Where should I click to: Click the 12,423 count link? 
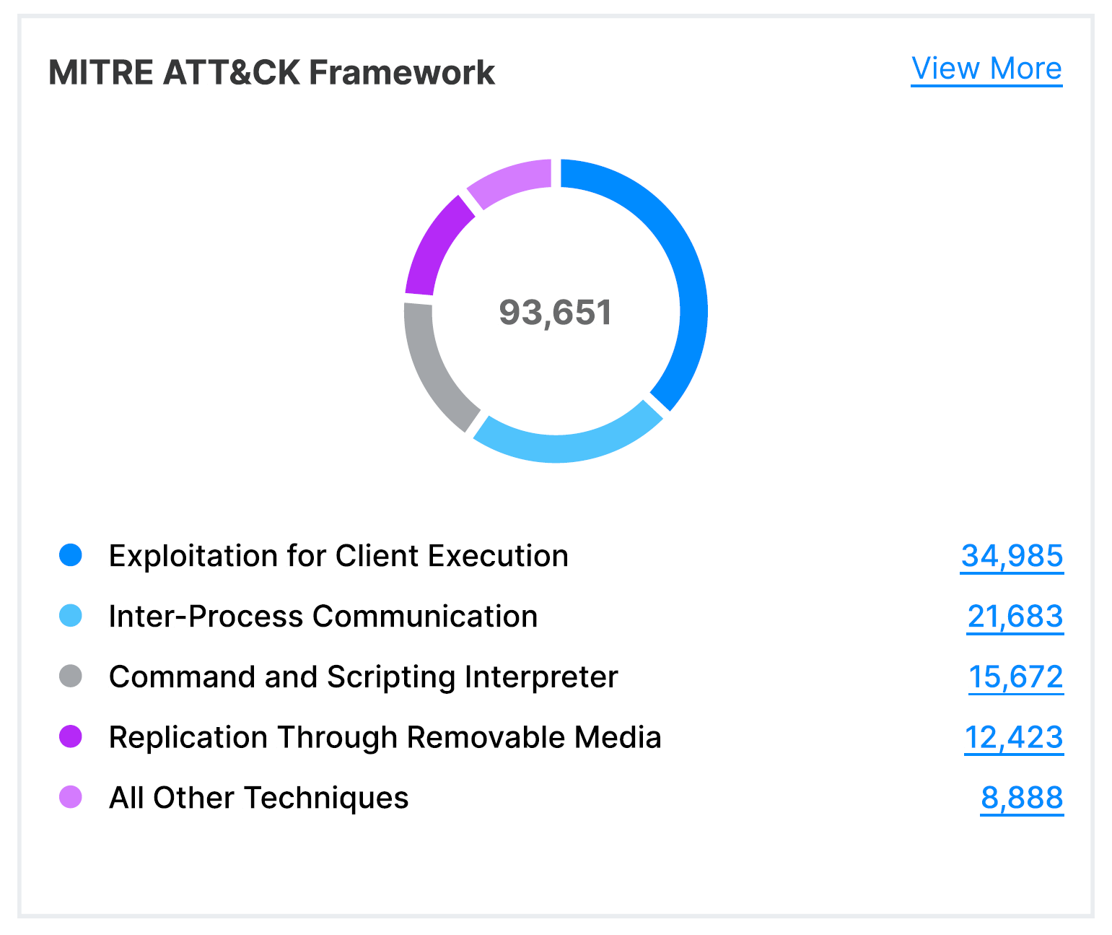tap(1013, 738)
